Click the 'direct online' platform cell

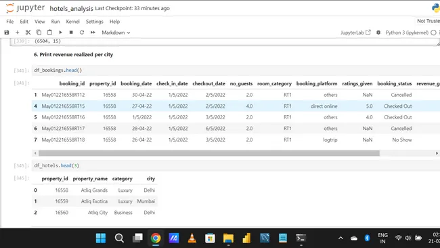click(324, 106)
